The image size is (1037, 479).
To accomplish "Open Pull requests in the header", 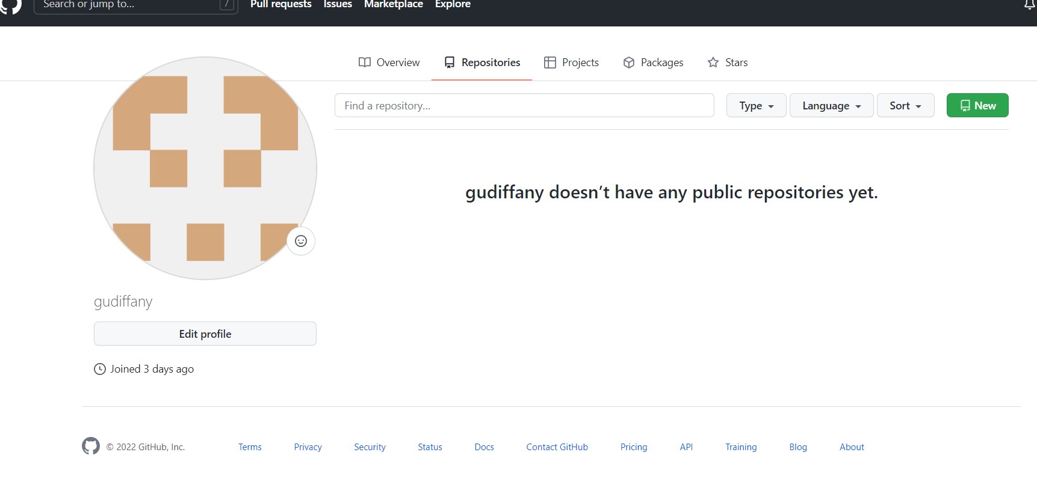I will coord(281,4).
